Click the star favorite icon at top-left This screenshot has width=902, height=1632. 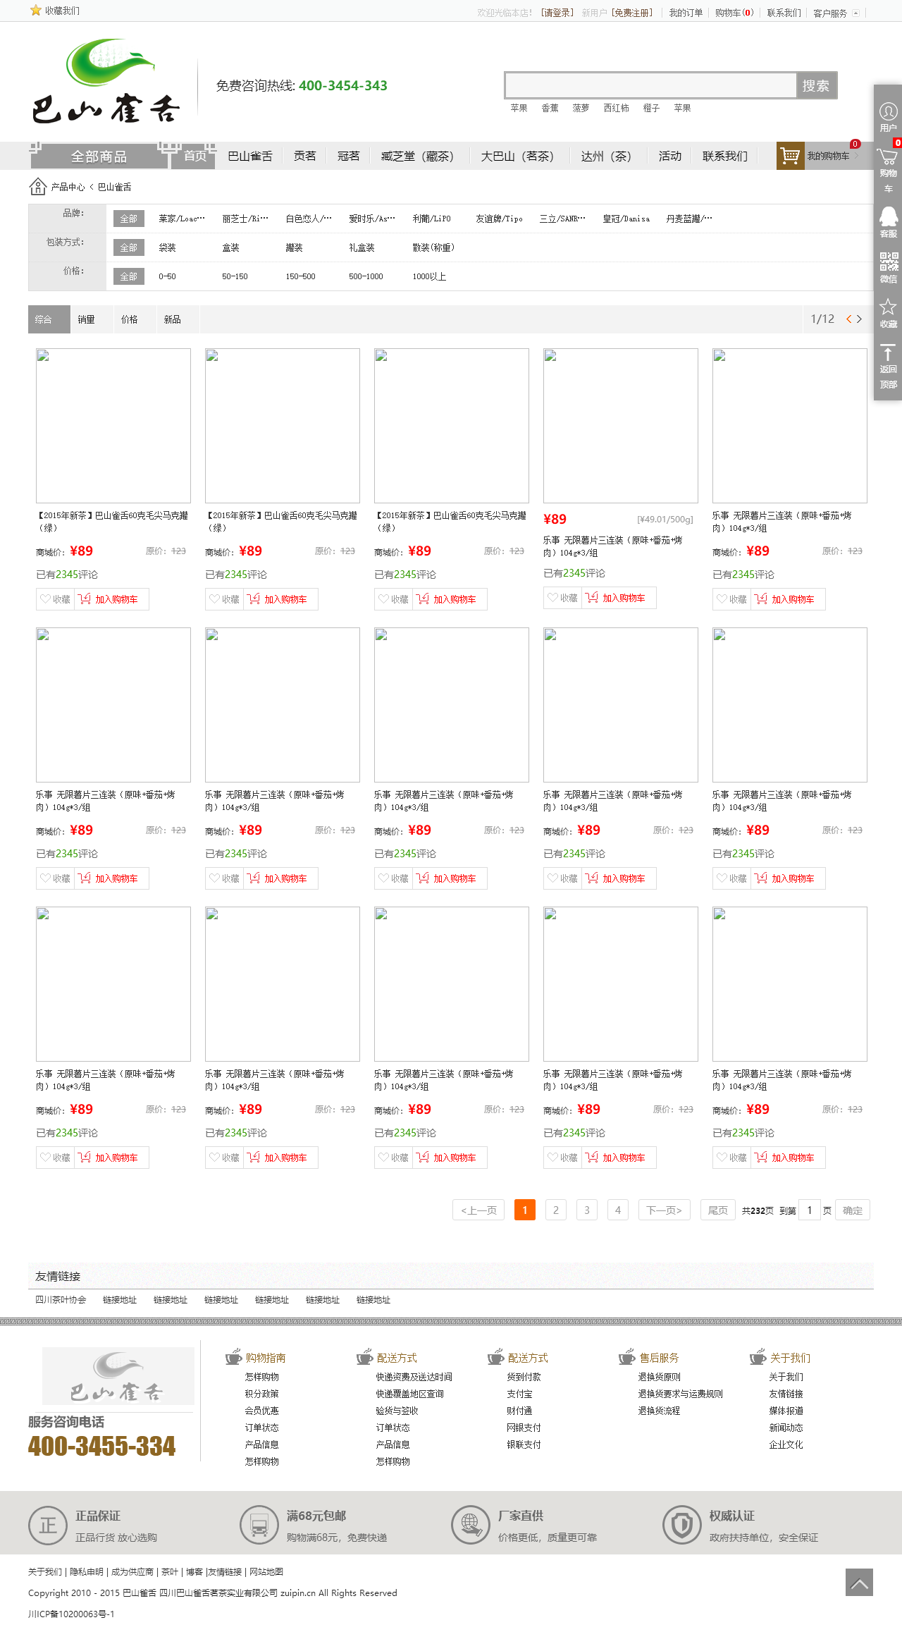click(36, 11)
